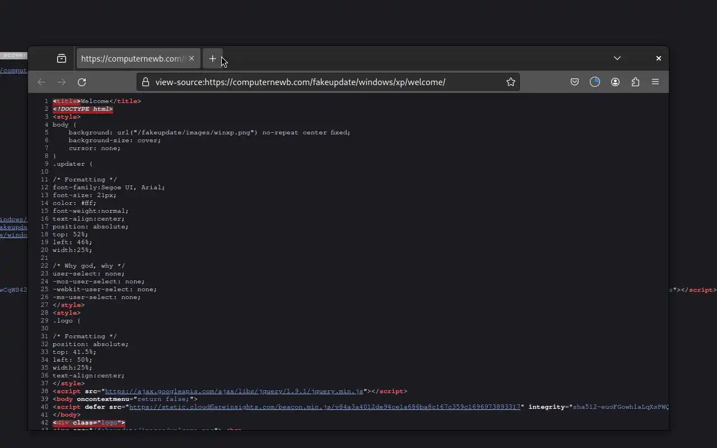Click the 'top: 41.5%;' line
Screen dimensions: 717x448
[75, 352]
